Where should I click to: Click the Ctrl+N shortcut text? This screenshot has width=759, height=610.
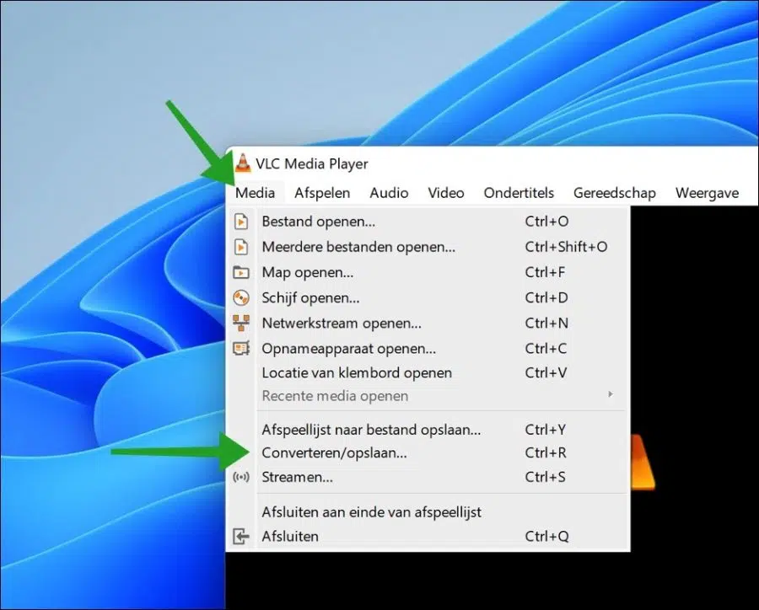point(546,323)
